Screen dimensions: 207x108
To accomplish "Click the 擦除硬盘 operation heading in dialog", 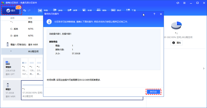I will click(53, 42).
